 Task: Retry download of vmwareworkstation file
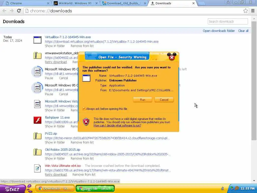(x=56, y=62)
